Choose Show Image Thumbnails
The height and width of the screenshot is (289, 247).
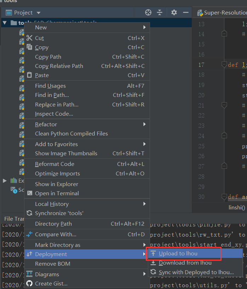coord(87,154)
